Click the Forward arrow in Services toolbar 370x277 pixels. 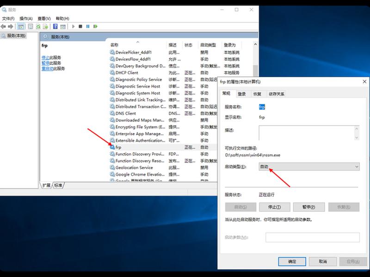(x=10, y=26)
